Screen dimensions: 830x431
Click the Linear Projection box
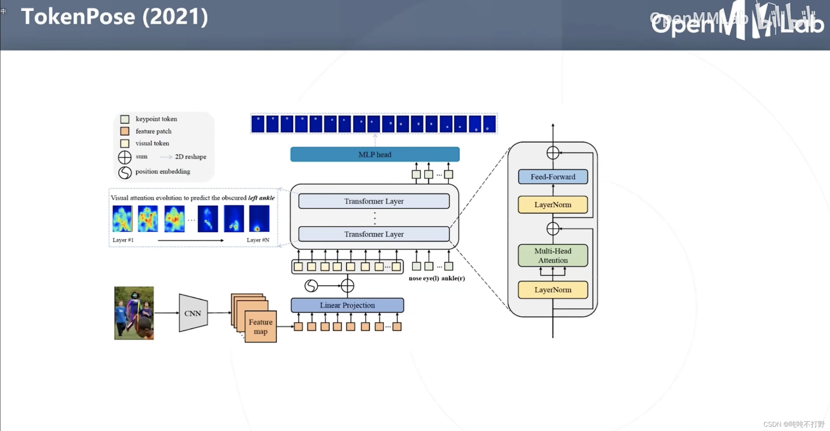pos(347,305)
